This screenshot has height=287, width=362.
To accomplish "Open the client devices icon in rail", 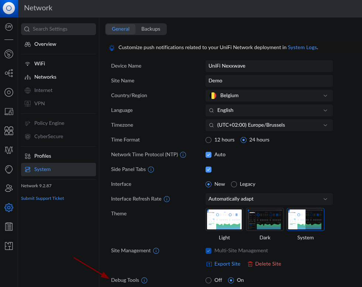I will 9,112.
